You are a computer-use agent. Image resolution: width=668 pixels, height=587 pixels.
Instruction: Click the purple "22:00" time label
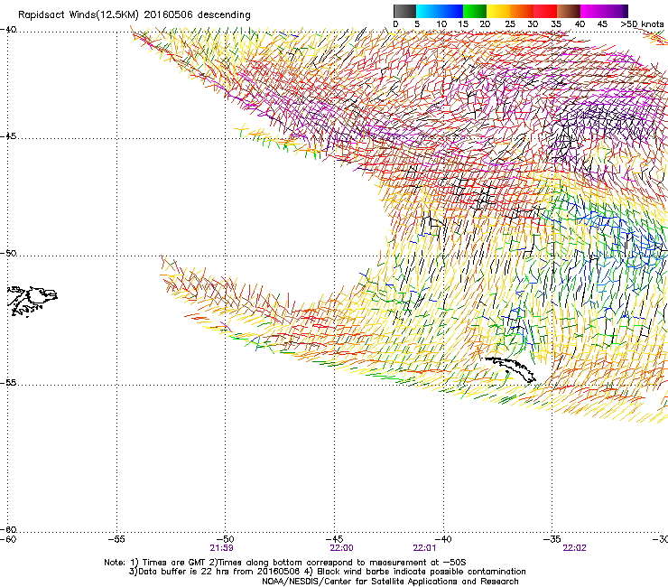point(341,548)
